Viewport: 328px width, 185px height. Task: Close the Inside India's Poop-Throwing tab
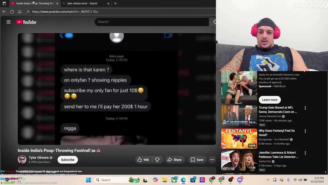click(x=57, y=3)
